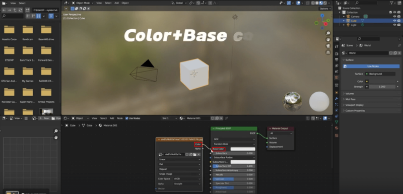Open the Slot 1 material slot dropdown
Screen dimensions: 403x194
[169, 118]
